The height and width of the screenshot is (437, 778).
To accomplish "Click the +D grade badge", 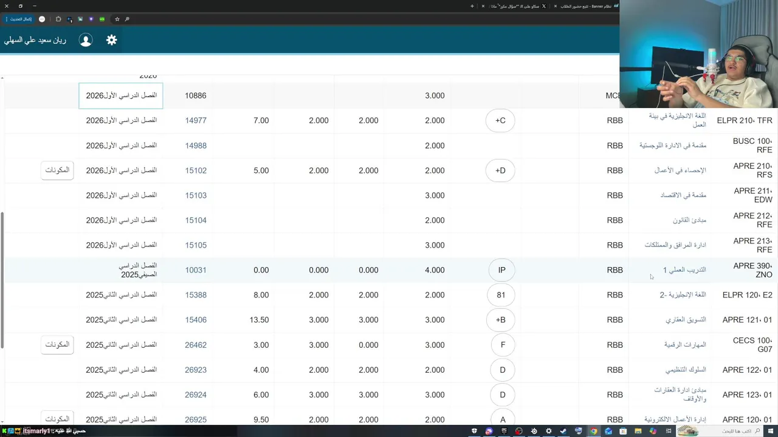I will (500, 171).
